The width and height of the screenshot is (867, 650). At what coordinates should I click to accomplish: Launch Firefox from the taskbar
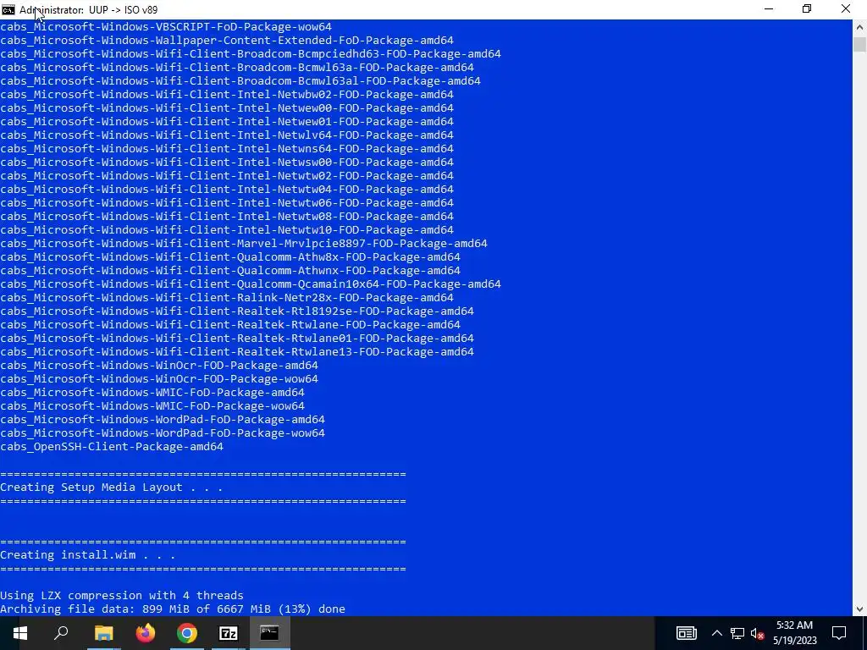(x=146, y=633)
